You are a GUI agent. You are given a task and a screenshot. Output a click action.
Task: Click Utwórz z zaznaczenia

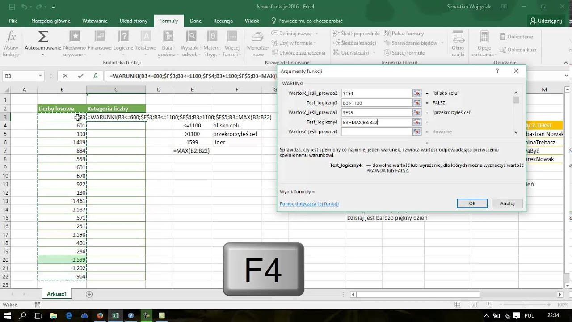[x=299, y=52]
